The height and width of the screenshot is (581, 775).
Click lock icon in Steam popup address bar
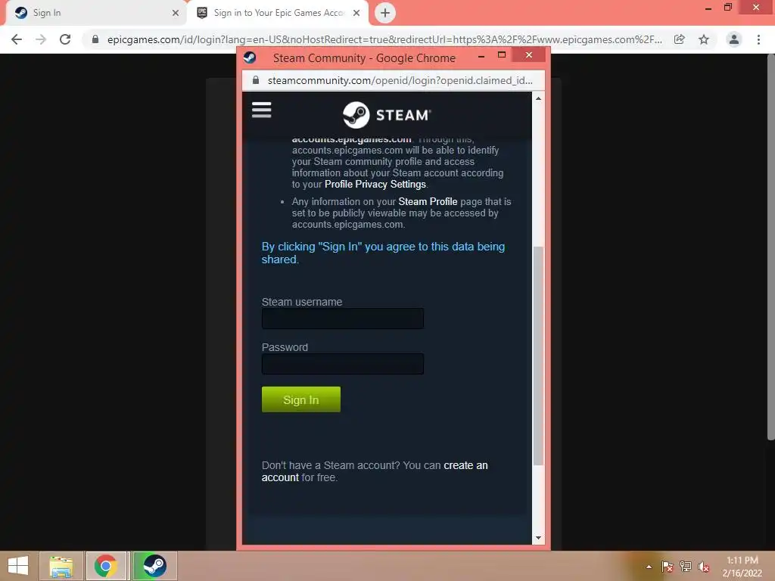click(256, 80)
